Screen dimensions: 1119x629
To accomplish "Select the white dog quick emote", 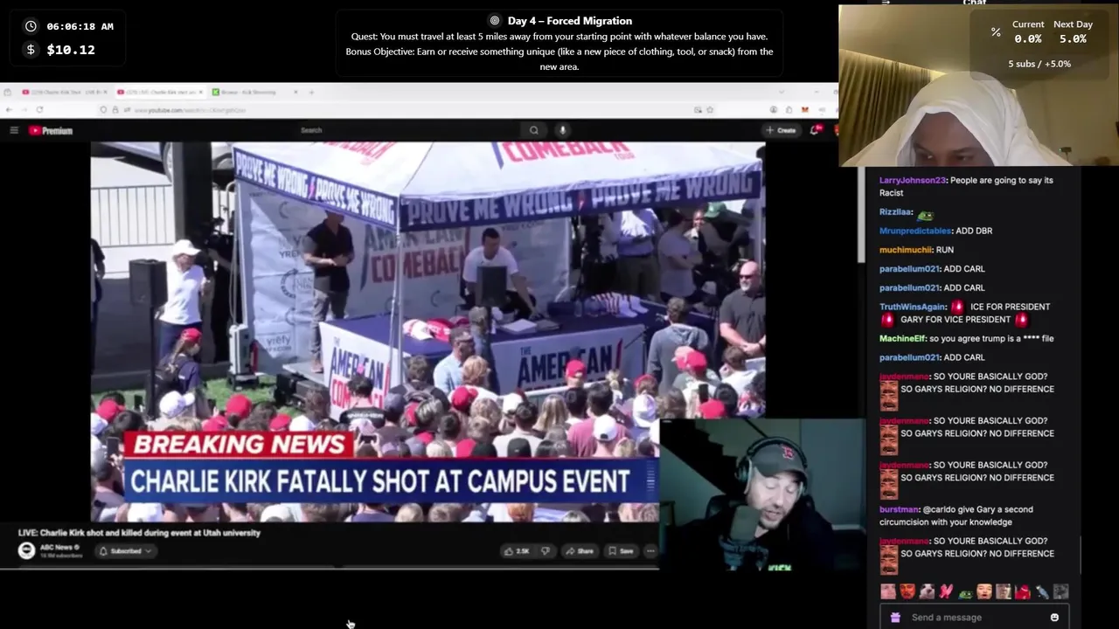I will [x=927, y=592].
